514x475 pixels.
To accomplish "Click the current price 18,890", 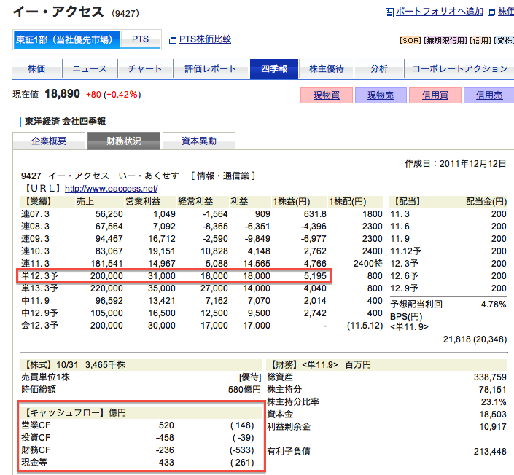I will click(x=62, y=94).
